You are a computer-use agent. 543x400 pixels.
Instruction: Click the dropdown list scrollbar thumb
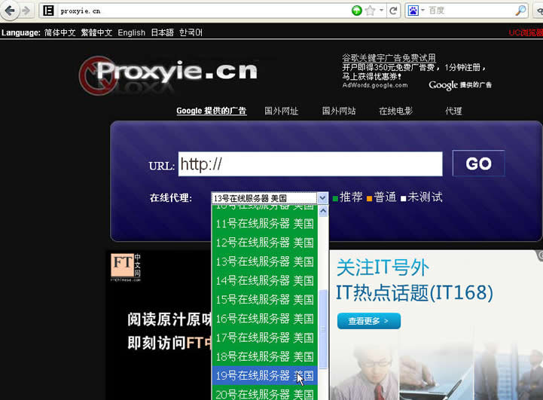pos(323,329)
